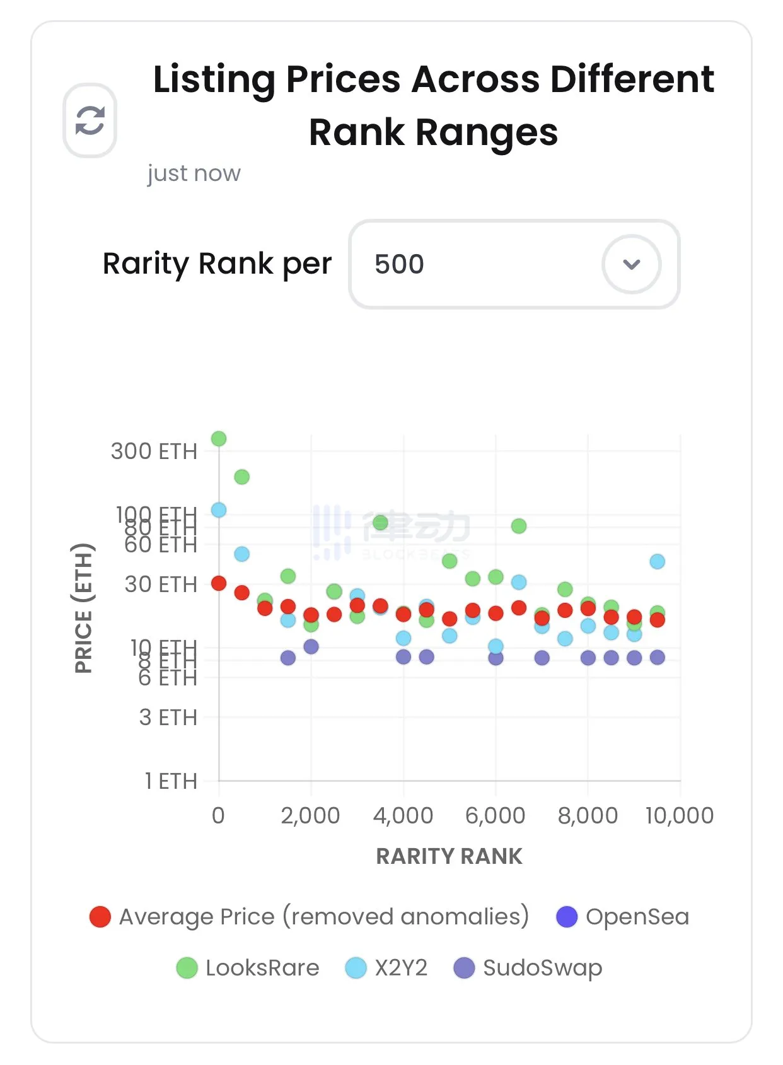Image resolution: width=783 pixels, height=1065 pixels.
Task: Toggle the OpenSea legend series
Action: 623,917
